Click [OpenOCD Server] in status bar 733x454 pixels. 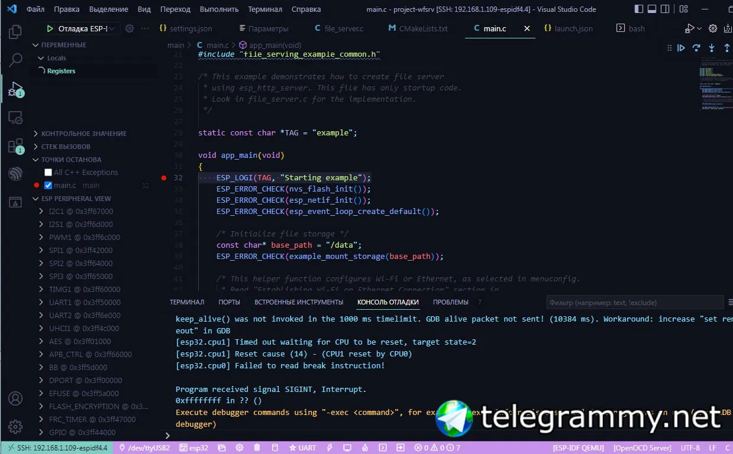tap(644, 448)
